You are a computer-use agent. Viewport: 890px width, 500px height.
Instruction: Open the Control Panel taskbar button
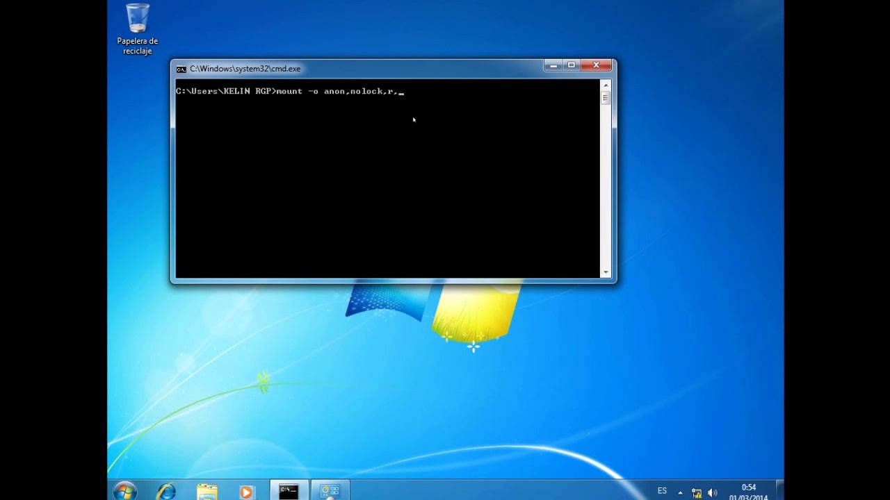tap(330, 490)
